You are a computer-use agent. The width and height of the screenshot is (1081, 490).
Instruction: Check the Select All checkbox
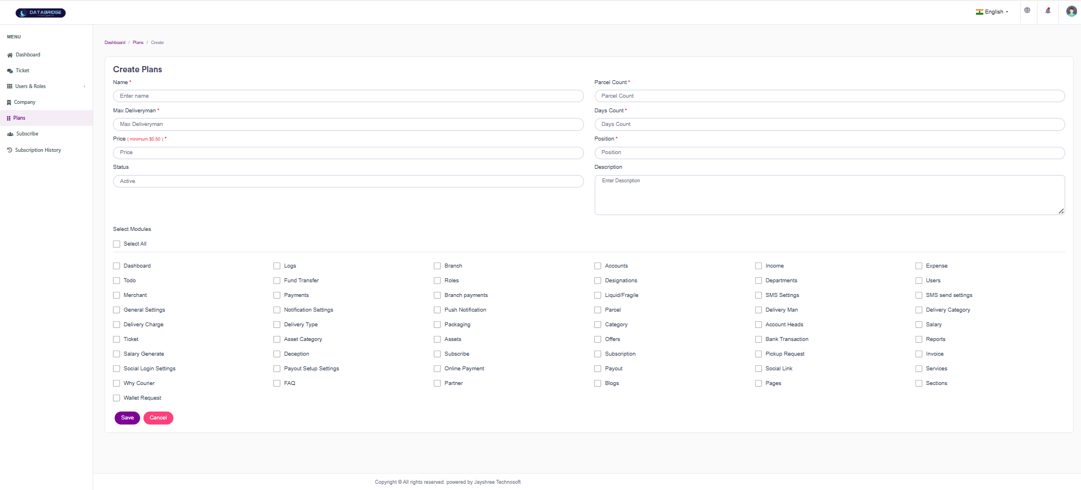click(x=116, y=244)
